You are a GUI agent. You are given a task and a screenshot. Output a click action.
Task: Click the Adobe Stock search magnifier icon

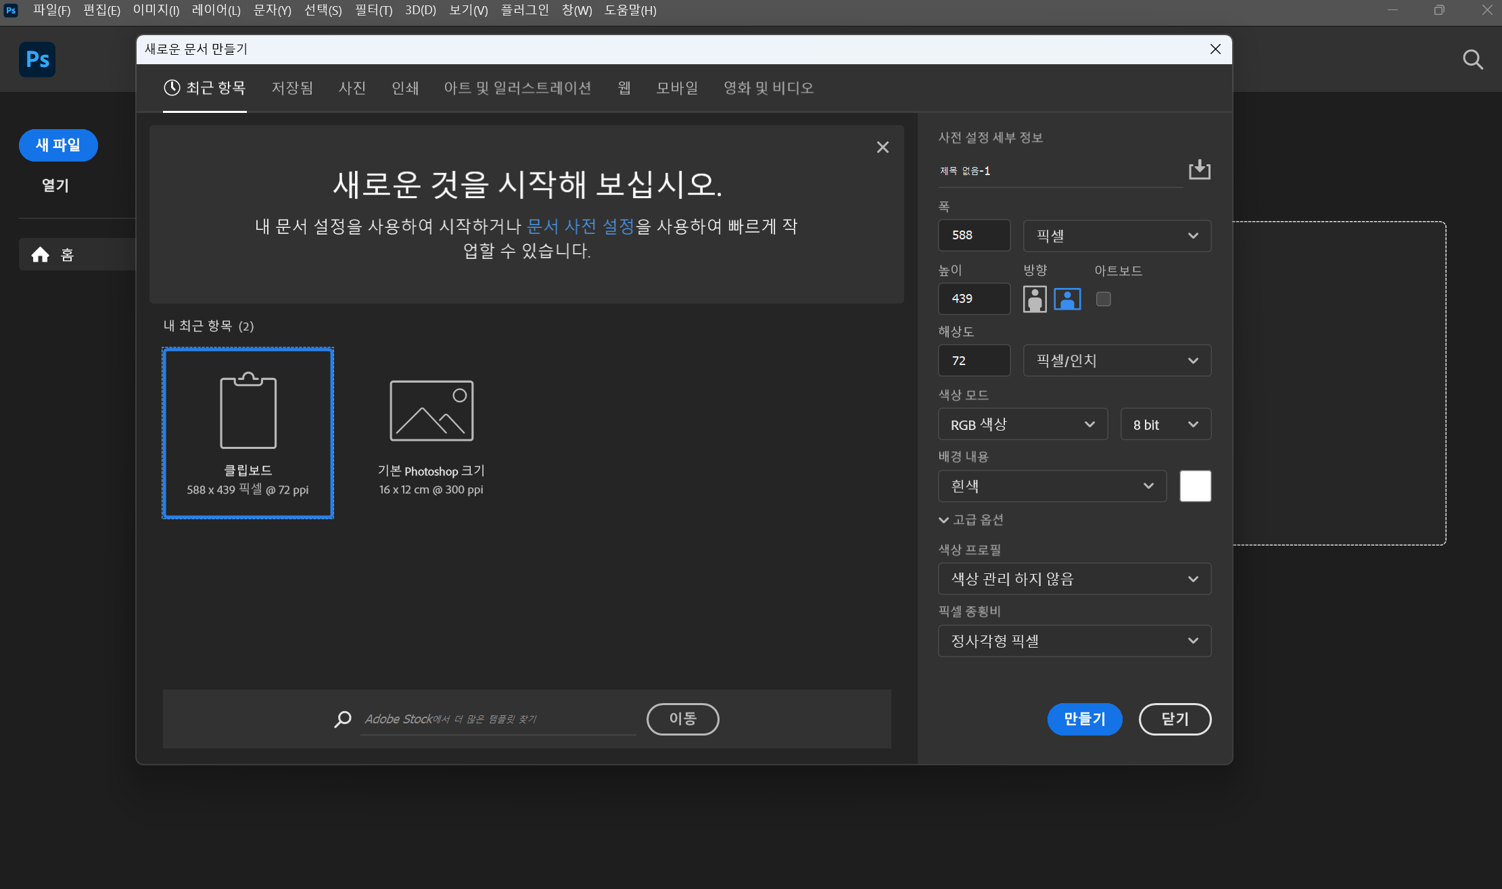[343, 719]
